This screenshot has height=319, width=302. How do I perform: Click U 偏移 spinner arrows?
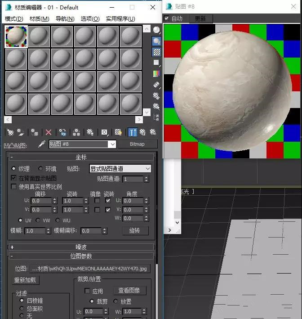point(54,201)
